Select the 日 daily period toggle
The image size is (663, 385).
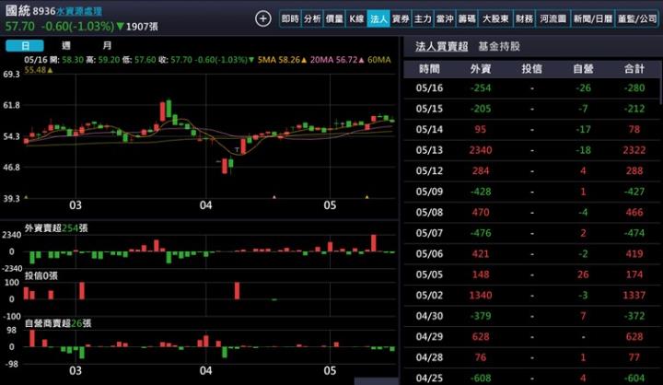pos(25,45)
